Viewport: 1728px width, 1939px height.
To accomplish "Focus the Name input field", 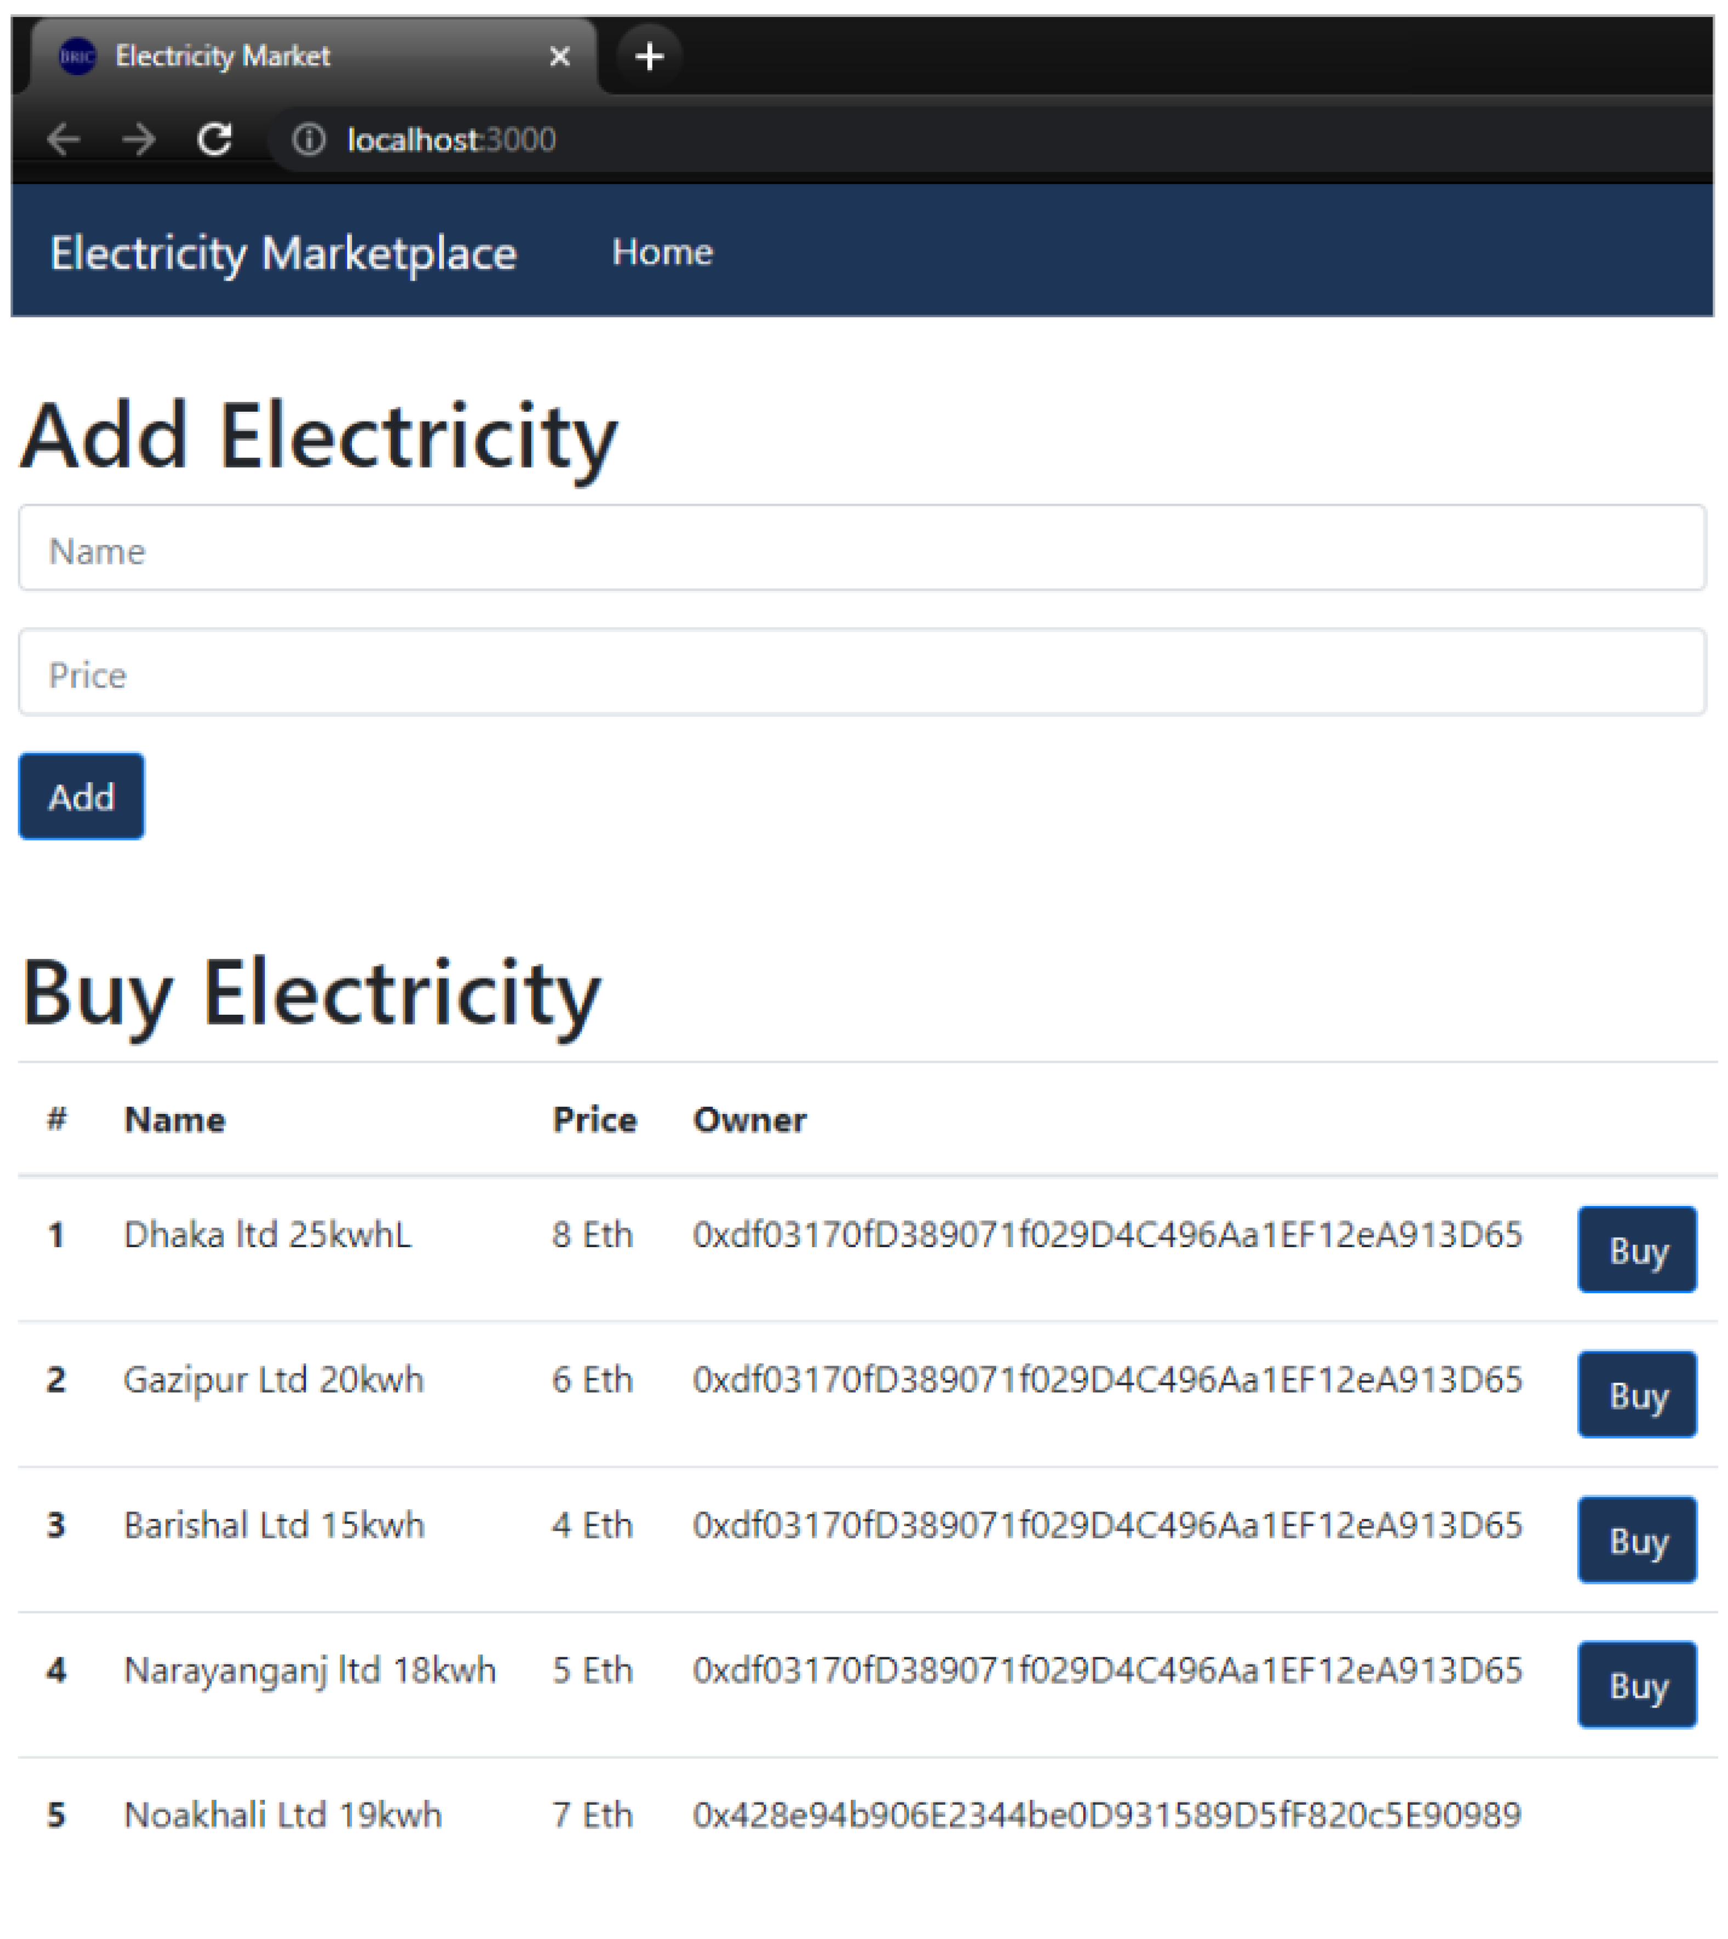I will (x=861, y=550).
